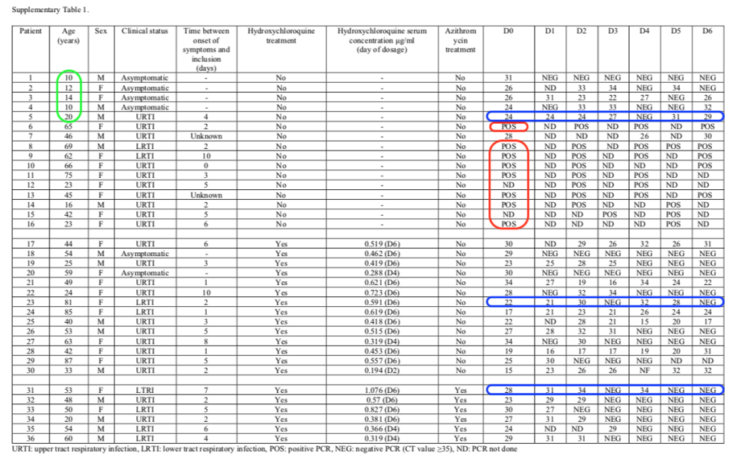Click the onset-time value 8 for patient 27

(202, 341)
